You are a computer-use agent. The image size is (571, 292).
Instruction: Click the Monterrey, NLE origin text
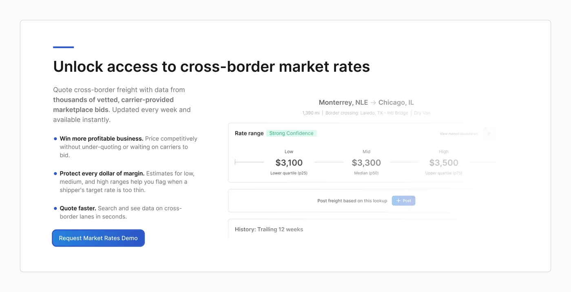343,102
